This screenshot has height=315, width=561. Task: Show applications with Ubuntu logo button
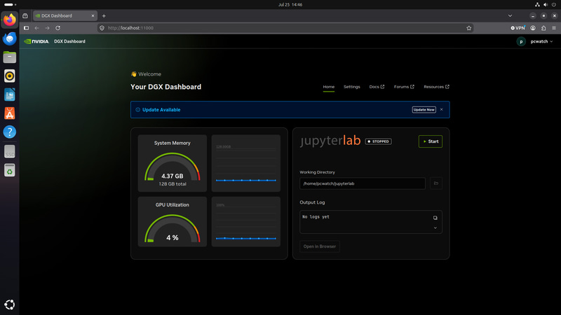(x=10, y=304)
